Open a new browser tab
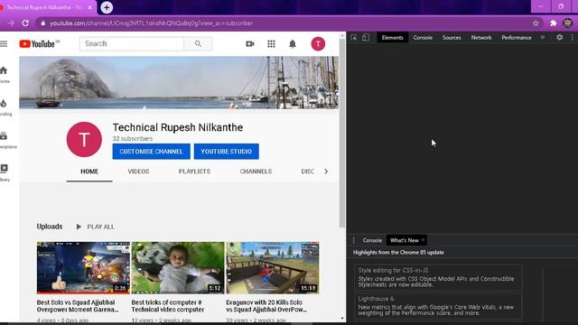 pyautogui.click(x=107, y=7)
